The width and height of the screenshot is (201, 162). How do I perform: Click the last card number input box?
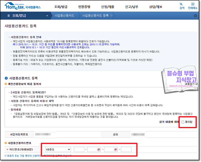point(126,149)
